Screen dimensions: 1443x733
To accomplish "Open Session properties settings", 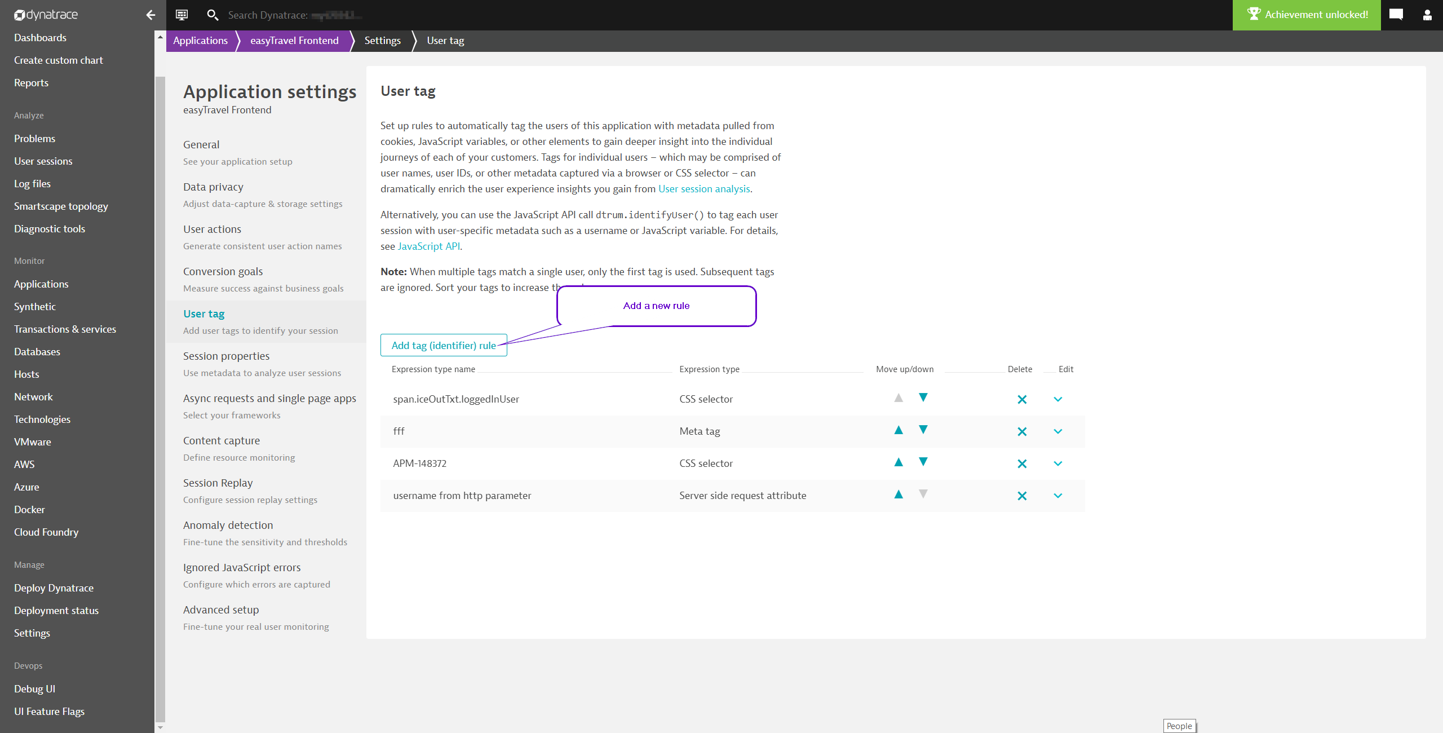I will coord(266,364).
